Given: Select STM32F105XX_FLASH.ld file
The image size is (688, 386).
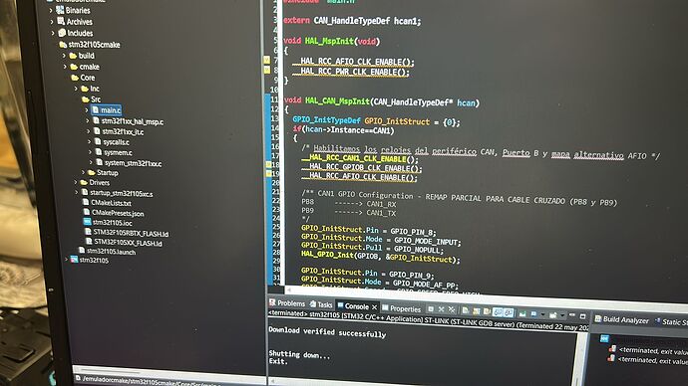Looking at the screenshot, I should click(x=124, y=243).
